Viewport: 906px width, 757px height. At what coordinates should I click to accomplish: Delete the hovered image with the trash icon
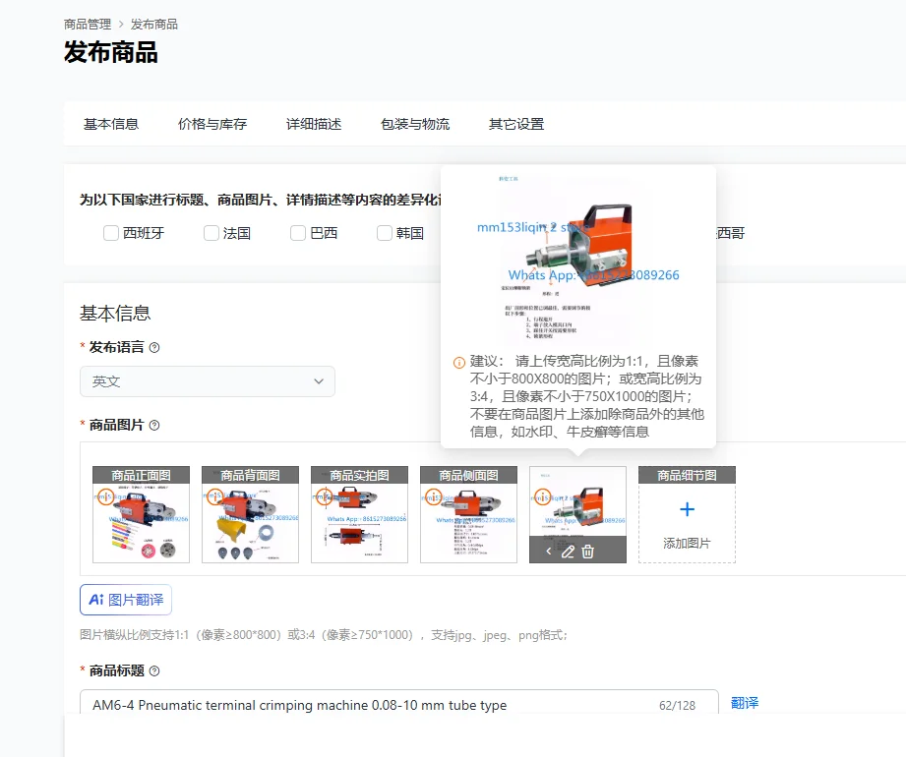tap(587, 552)
